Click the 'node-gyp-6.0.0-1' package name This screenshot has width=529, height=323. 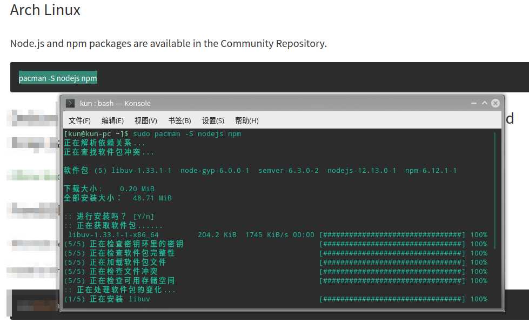(x=215, y=171)
